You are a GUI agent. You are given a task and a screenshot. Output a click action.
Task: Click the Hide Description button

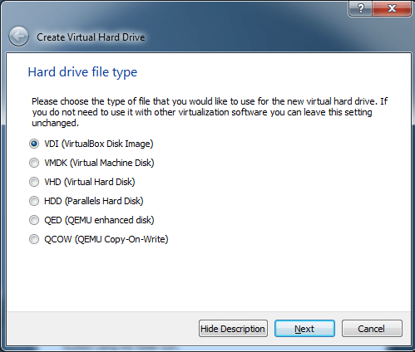[233, 329]
